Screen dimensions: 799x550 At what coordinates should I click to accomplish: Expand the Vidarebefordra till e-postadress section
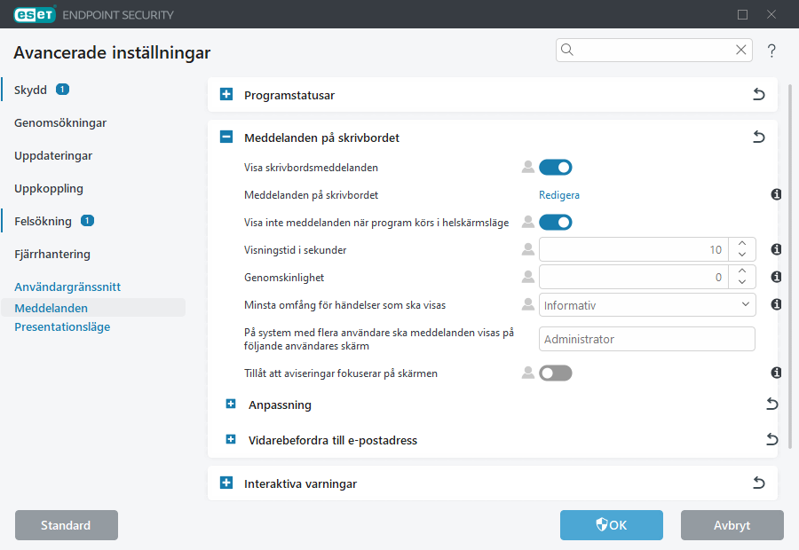pyautogui.click(x=231, y=439)
